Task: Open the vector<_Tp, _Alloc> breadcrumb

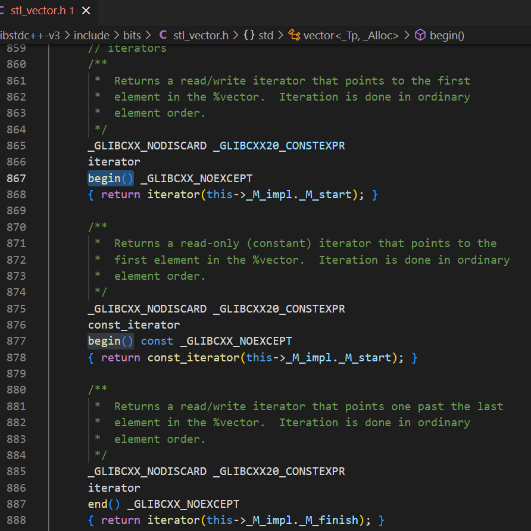Action: point(351,35)
